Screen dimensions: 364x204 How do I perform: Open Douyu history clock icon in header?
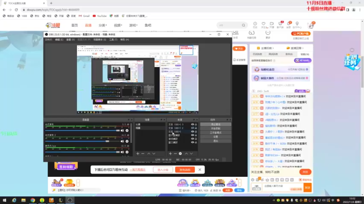[x=255, y=24]
